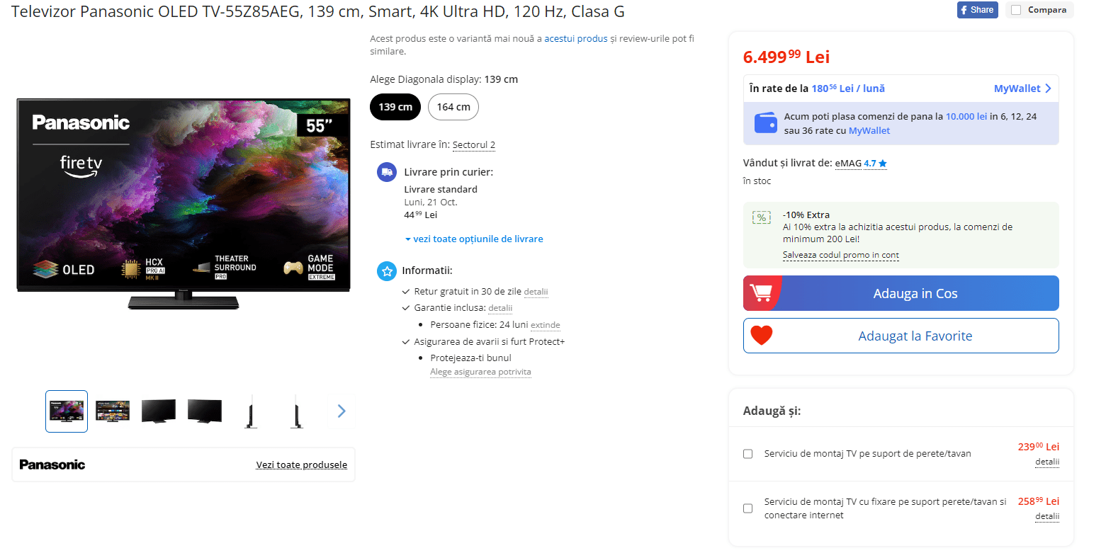Open the Vezi toate produsele link
The height and width of the screenshot is (553, 1106).
click(x=302, y=465)
